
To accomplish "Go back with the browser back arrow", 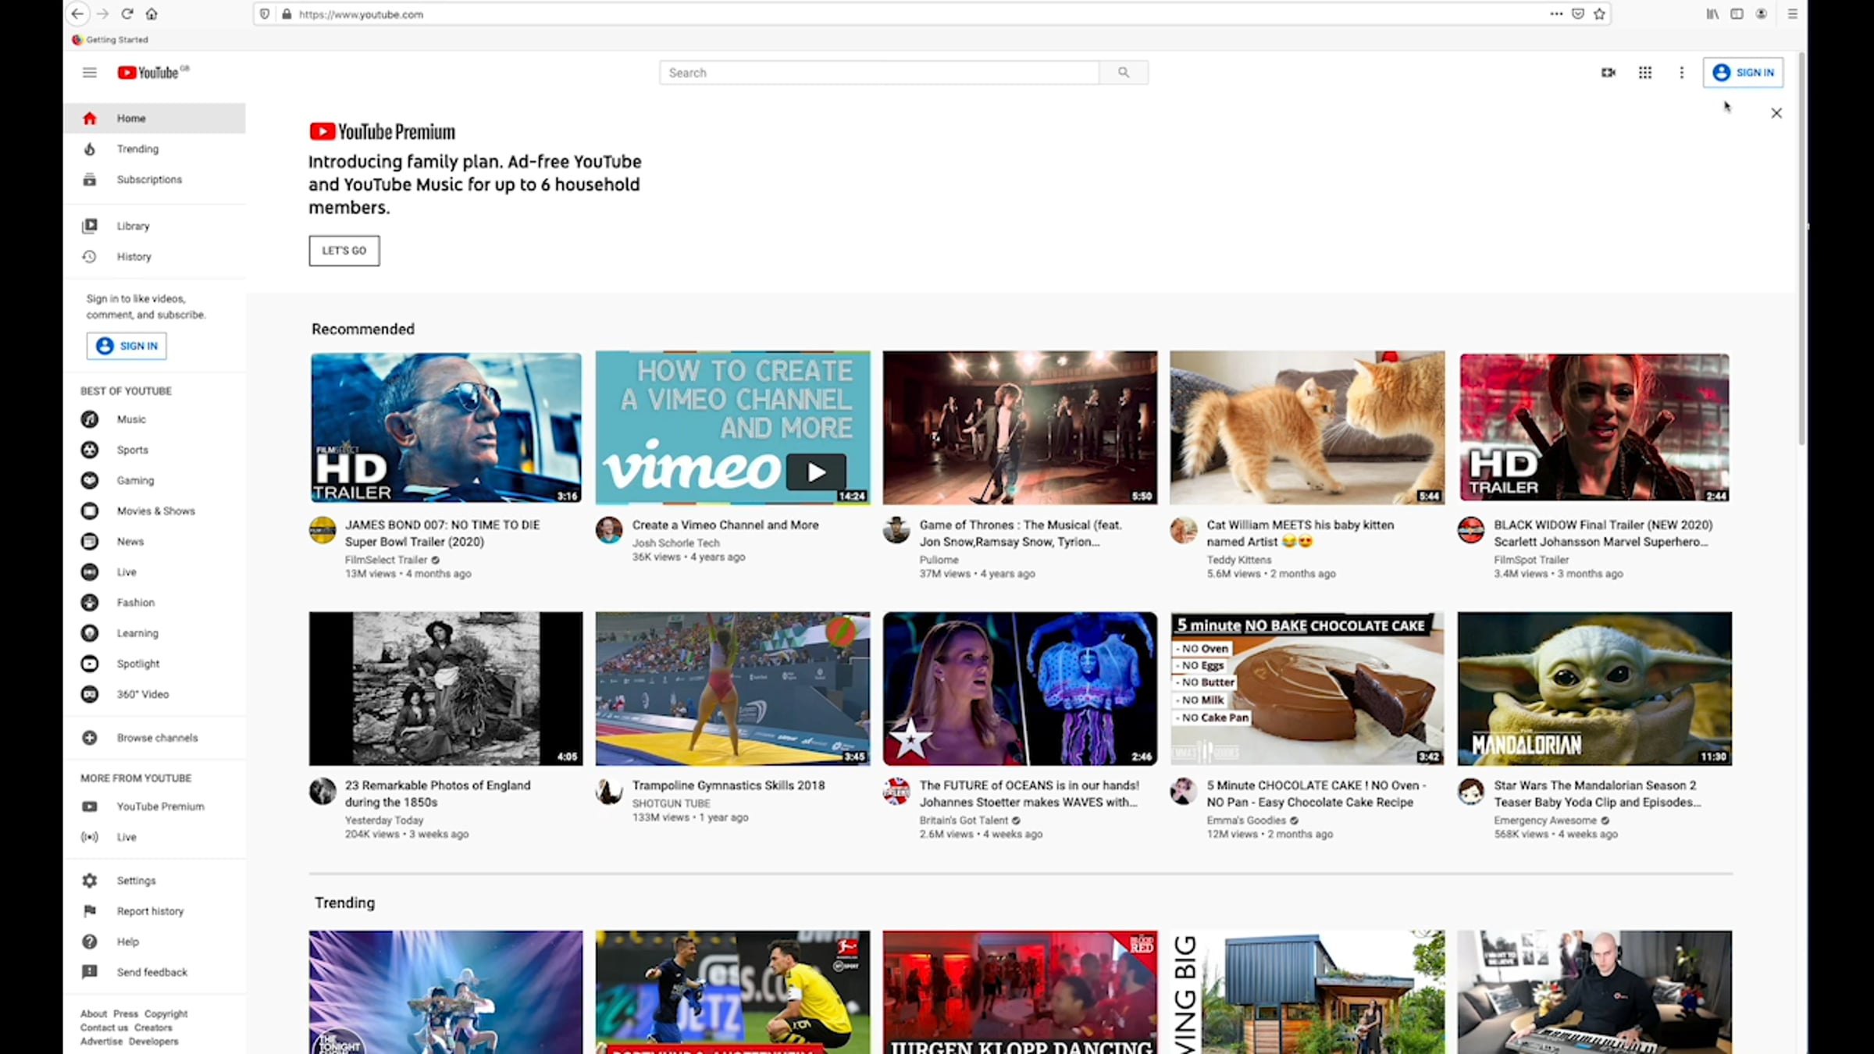I will click(77, 14).
